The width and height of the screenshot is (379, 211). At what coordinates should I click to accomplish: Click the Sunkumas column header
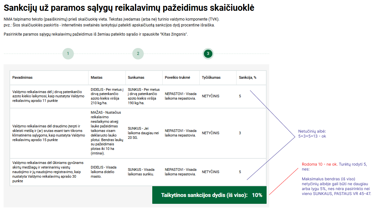pos(136,78)
